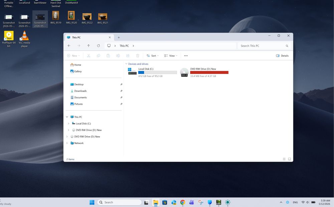The width and height of the screenshot is (334, 207).
Task: Add a new File Explorer tab
Action: (119, 37)
